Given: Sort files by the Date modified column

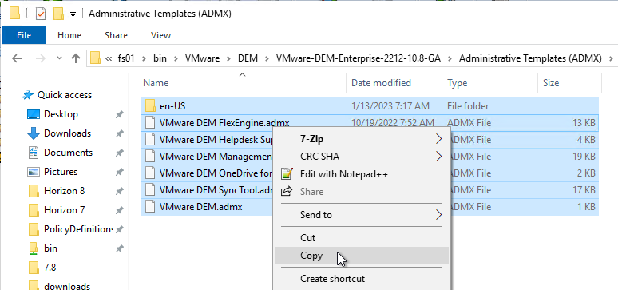Looking at the screenshot, I should point(394,83).
